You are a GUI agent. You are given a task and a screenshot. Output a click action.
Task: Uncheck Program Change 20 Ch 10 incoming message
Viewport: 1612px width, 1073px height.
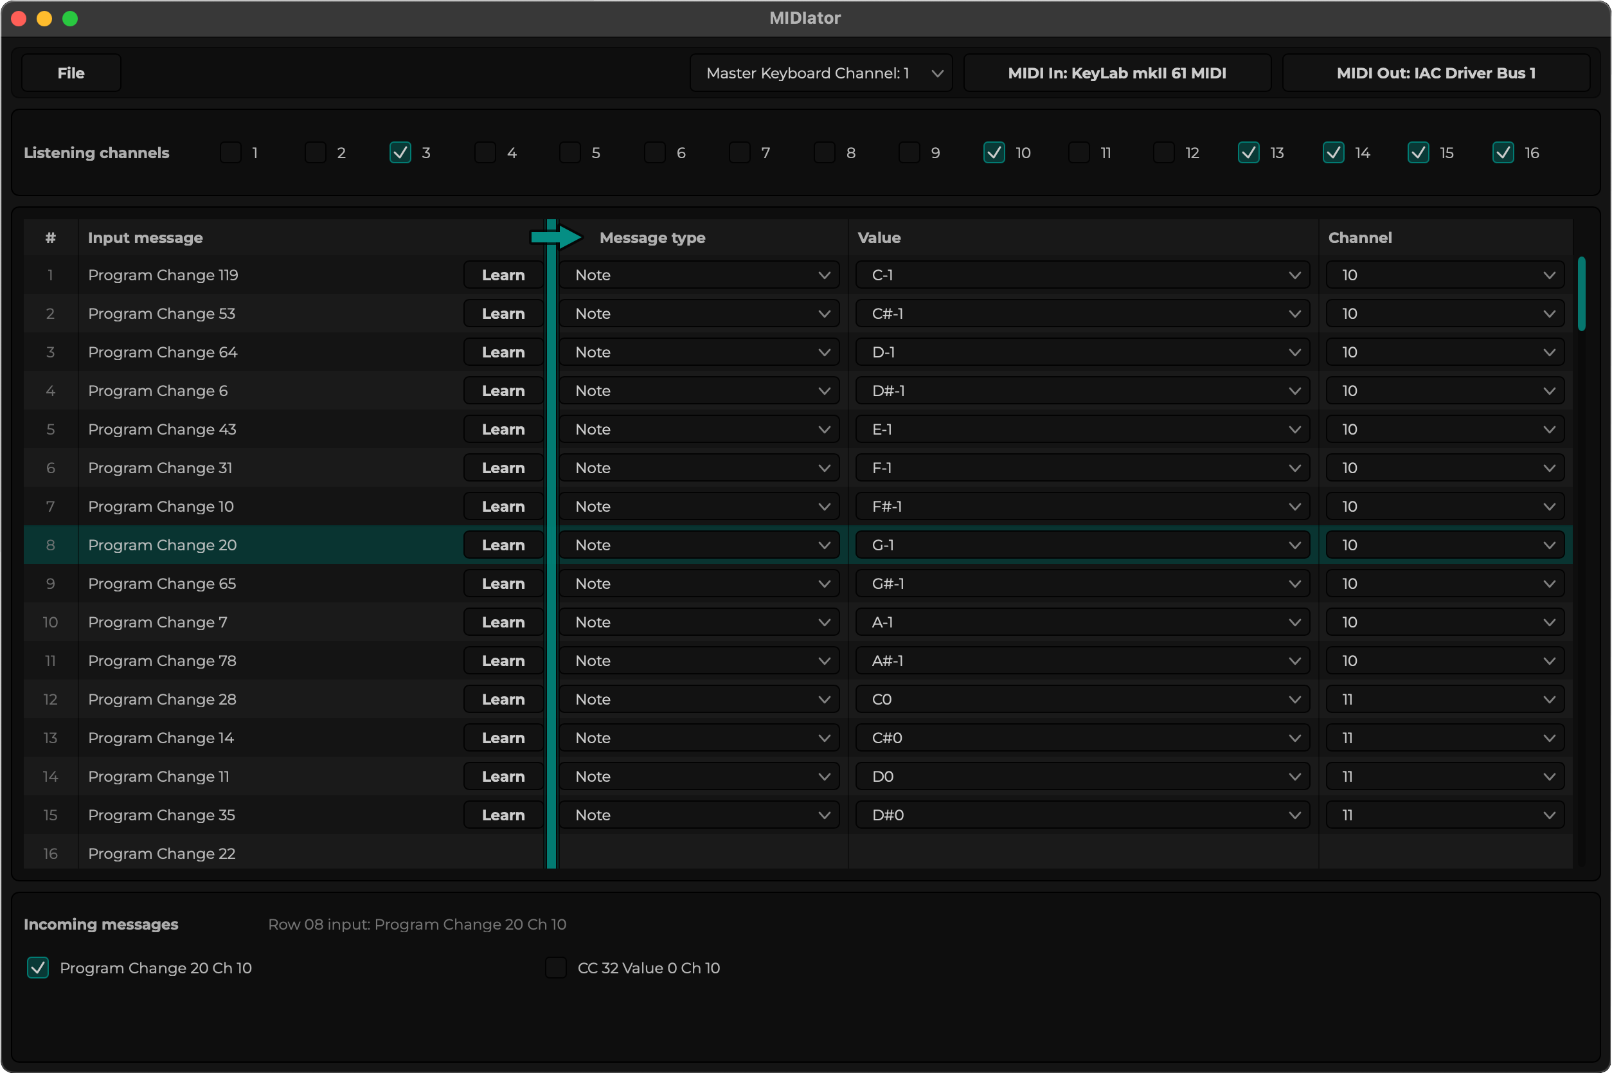point(38,968)
